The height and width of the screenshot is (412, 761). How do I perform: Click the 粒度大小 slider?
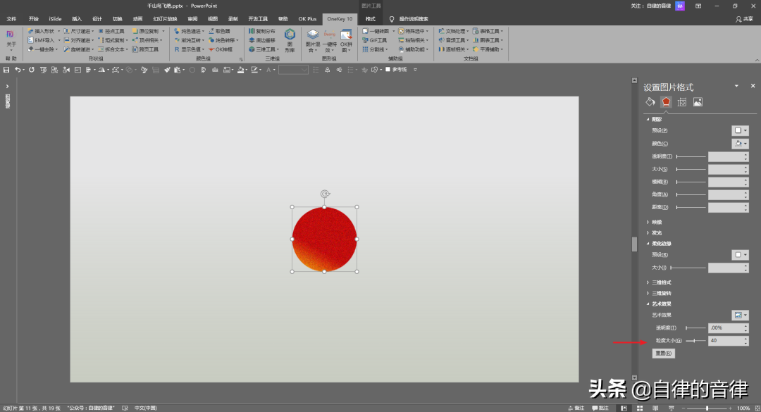pos(695,341)
